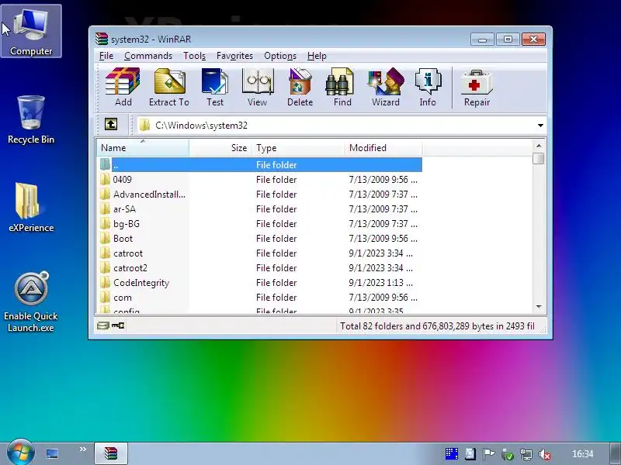Viewport: 621px width, 465px height.
Task: Open the Help menu
Action: point(317,56)
